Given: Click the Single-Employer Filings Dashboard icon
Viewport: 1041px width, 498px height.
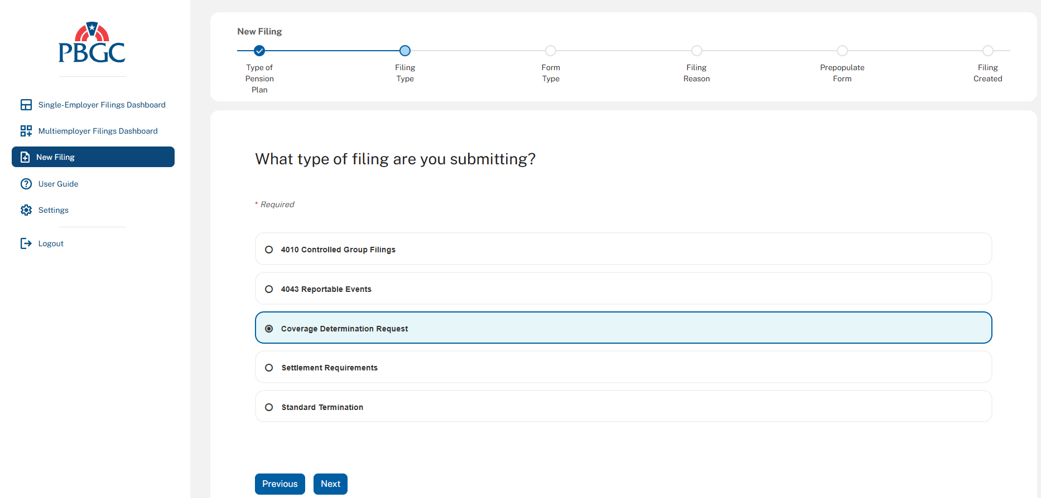Looking at the screenshot, I should 26,105.
